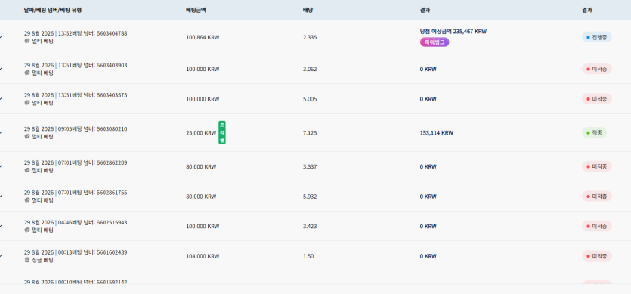Click the 100,864 KRW bet amount
This screenshot has width=631, height=294.
coord(203,38)
